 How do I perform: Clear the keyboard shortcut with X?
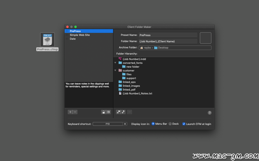[125, 124]
